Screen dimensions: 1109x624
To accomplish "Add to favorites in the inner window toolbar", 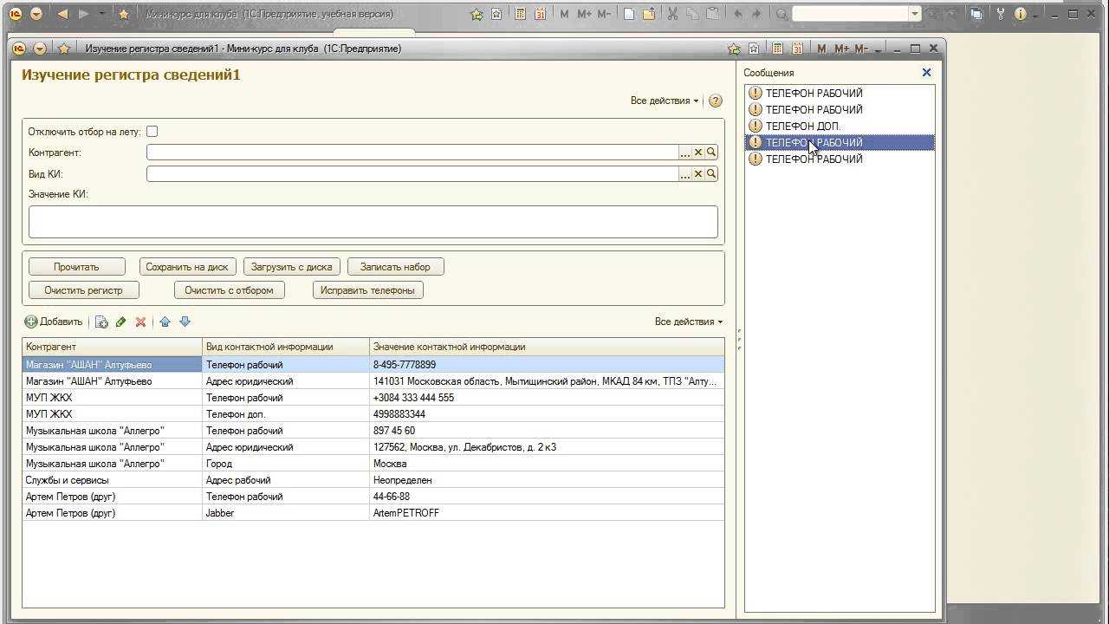I will pyautogui.click(x=734, y=49).
